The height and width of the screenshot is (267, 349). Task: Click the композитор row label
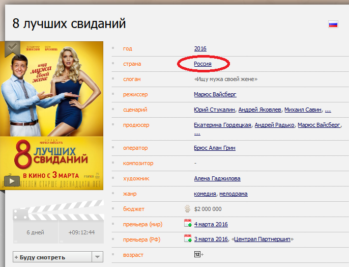click(x=138, y=163)
